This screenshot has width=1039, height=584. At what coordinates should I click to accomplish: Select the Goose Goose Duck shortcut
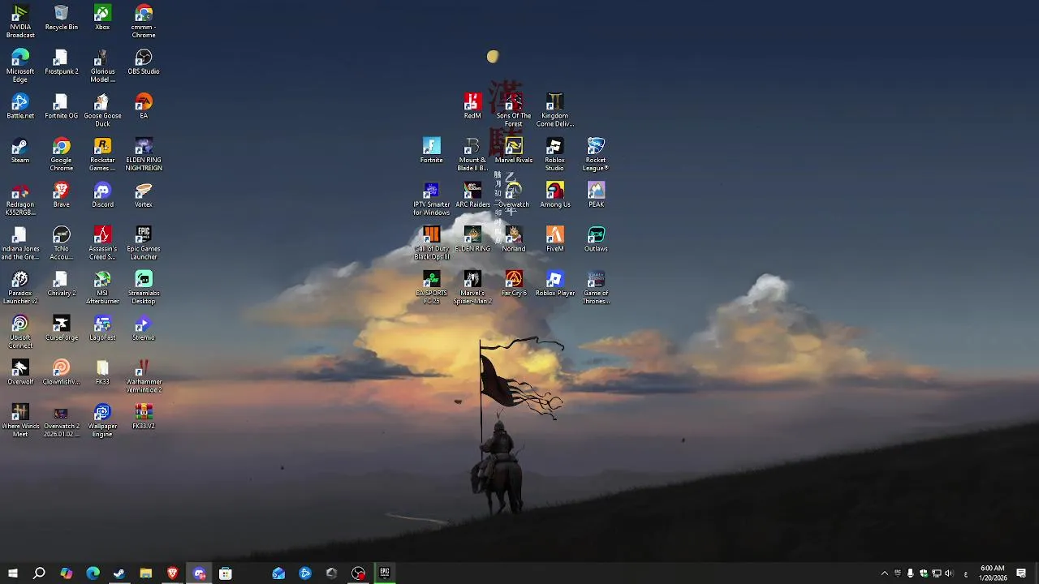pyautogui.click(x=102, y=111)
